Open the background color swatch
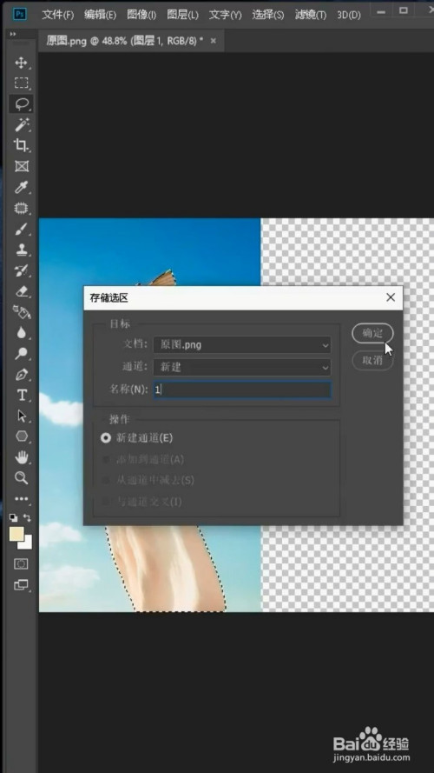Viewport: 434px width, 773px height. point(27,543)
